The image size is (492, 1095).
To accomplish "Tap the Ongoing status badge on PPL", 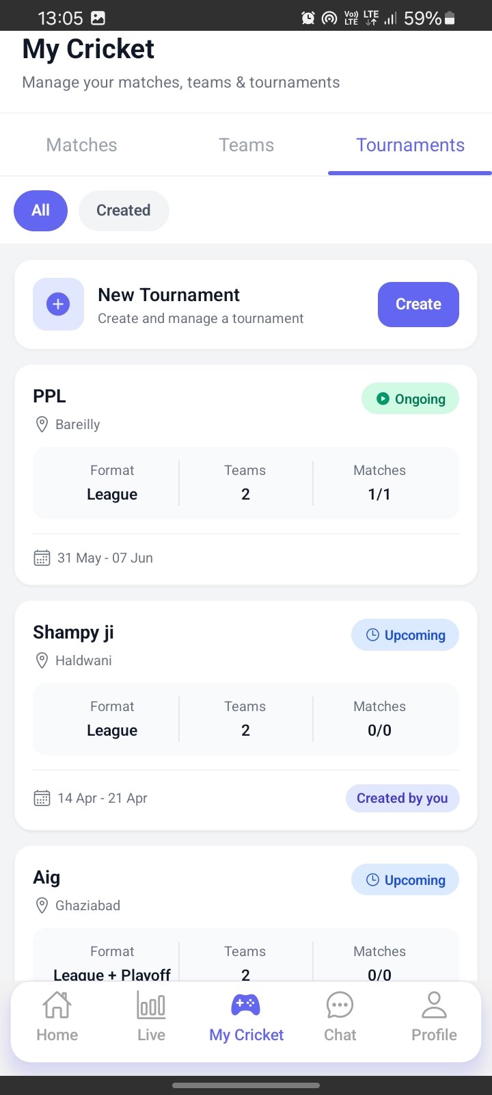I will point(410,398).
